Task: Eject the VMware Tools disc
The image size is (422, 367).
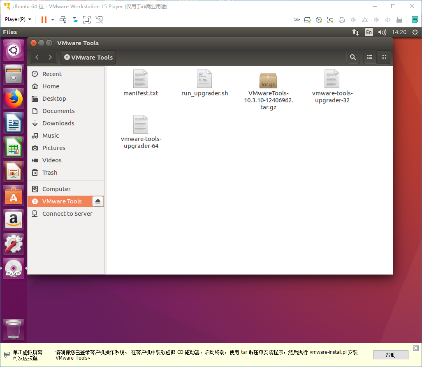Action: 98,201
